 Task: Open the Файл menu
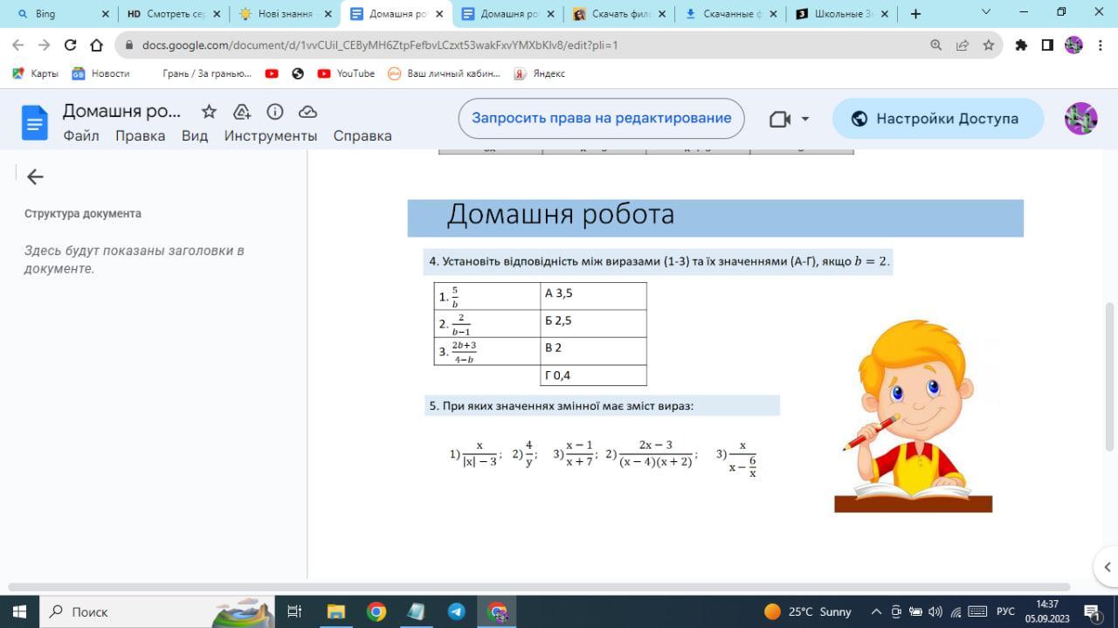click(81, 135)
